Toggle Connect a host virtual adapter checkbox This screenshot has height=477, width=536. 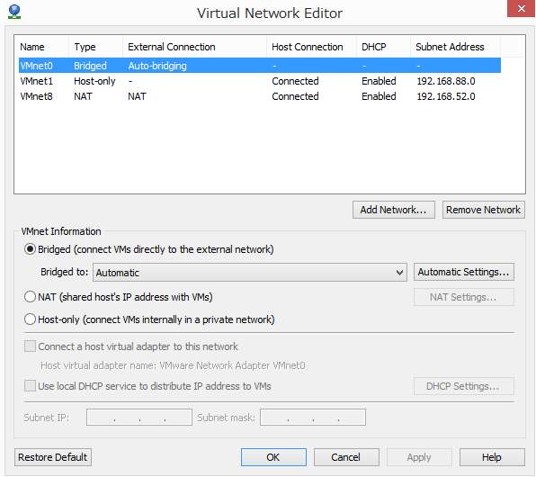[x=30, y=346]
